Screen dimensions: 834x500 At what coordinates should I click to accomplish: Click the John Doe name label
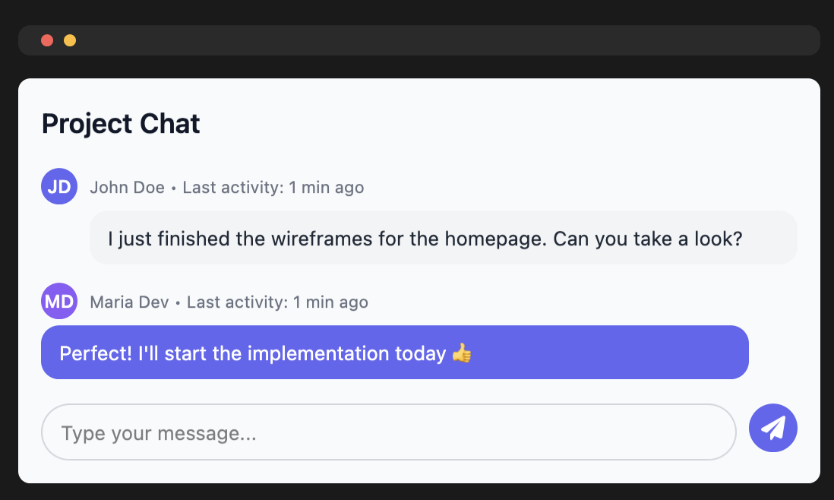127,187
